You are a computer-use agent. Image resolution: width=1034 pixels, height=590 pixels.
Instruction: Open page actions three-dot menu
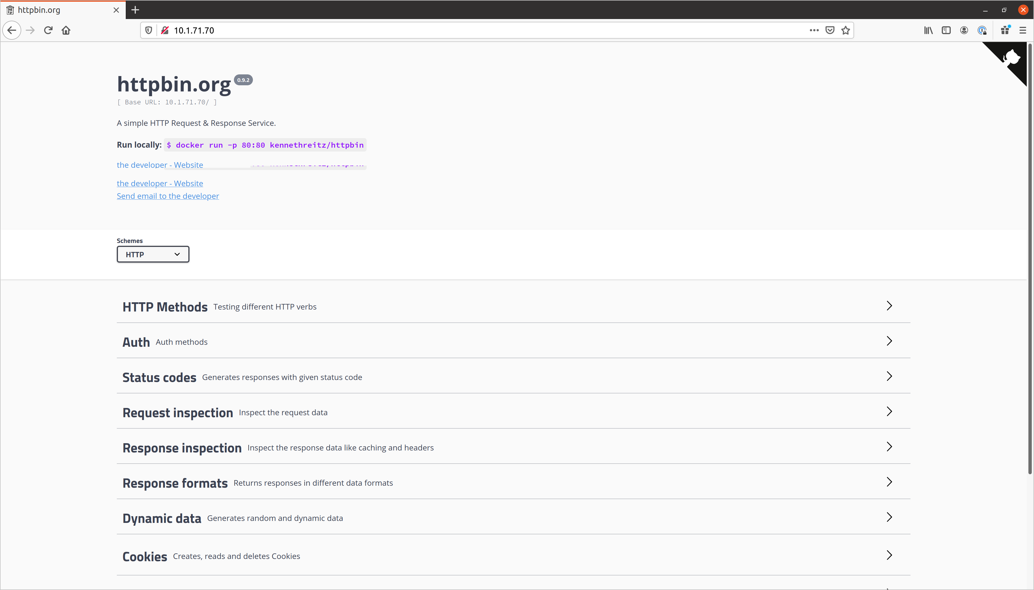[814, 30]
